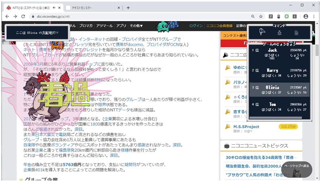
Task: Click the padlock site info icon
Action: click(x=33, y=16)
